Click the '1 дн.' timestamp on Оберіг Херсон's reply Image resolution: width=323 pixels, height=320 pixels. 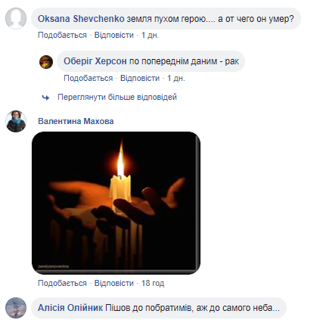point(176,78)
